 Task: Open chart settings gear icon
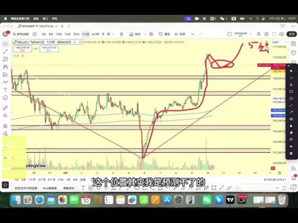(266, 34)
